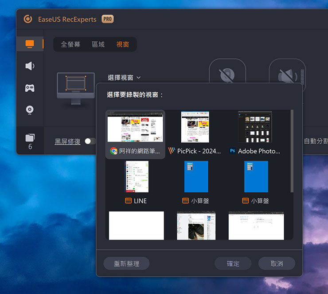Open the screen recording mode in the sidebar
328x294 pixels.
click(x=30, y=44)
